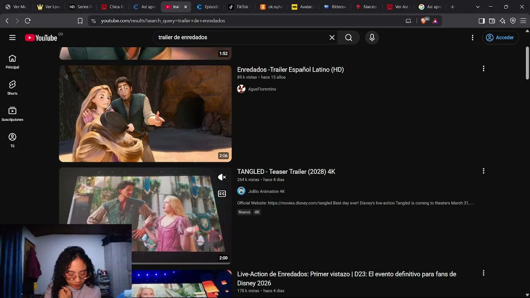Open the Brave Shields panel
The width and height of the screenshot is (530, 298).
[424, 21]
